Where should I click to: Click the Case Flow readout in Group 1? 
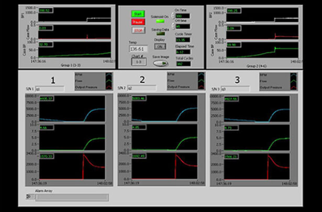click(x=46, y=28)
